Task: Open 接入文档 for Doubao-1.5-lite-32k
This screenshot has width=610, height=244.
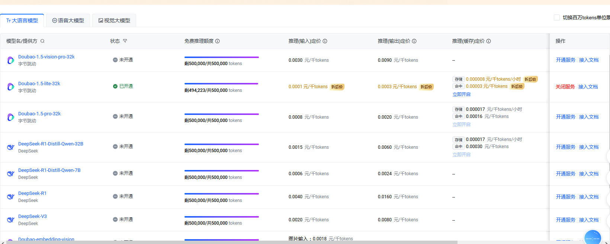Action: tap(588, 87)
